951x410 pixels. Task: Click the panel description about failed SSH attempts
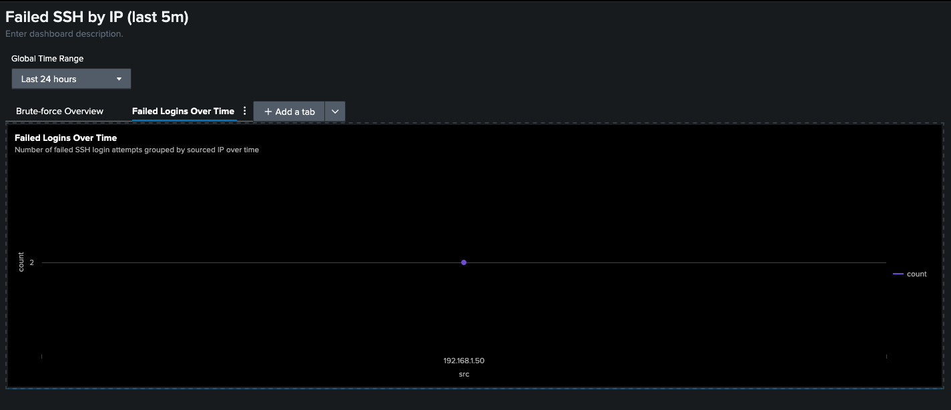[136, 150]
